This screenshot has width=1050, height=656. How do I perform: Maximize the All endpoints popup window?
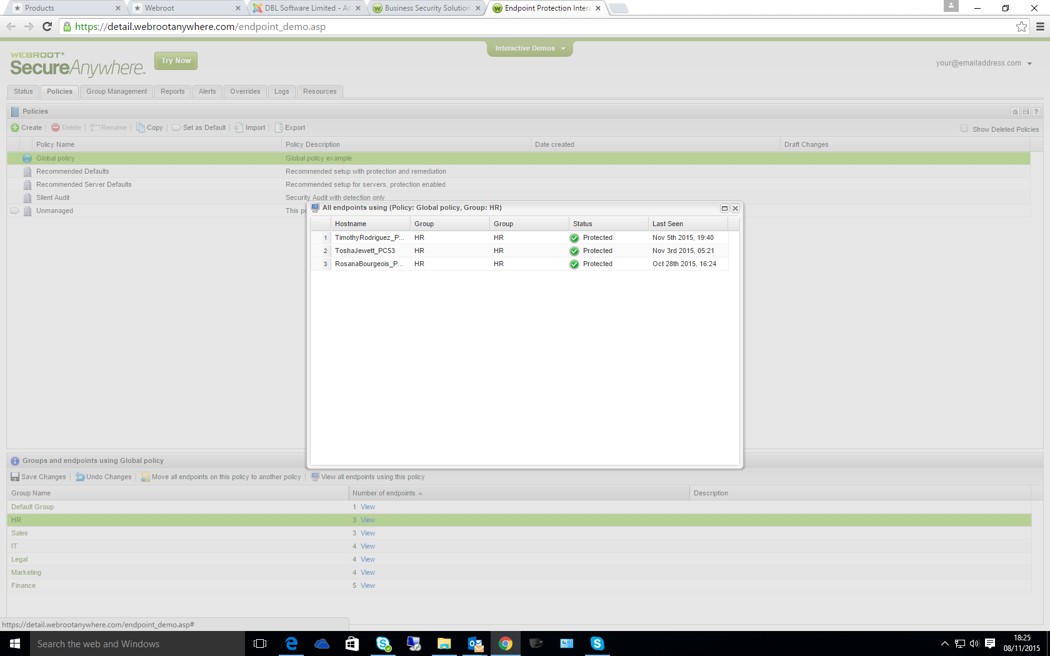[724, 208]
